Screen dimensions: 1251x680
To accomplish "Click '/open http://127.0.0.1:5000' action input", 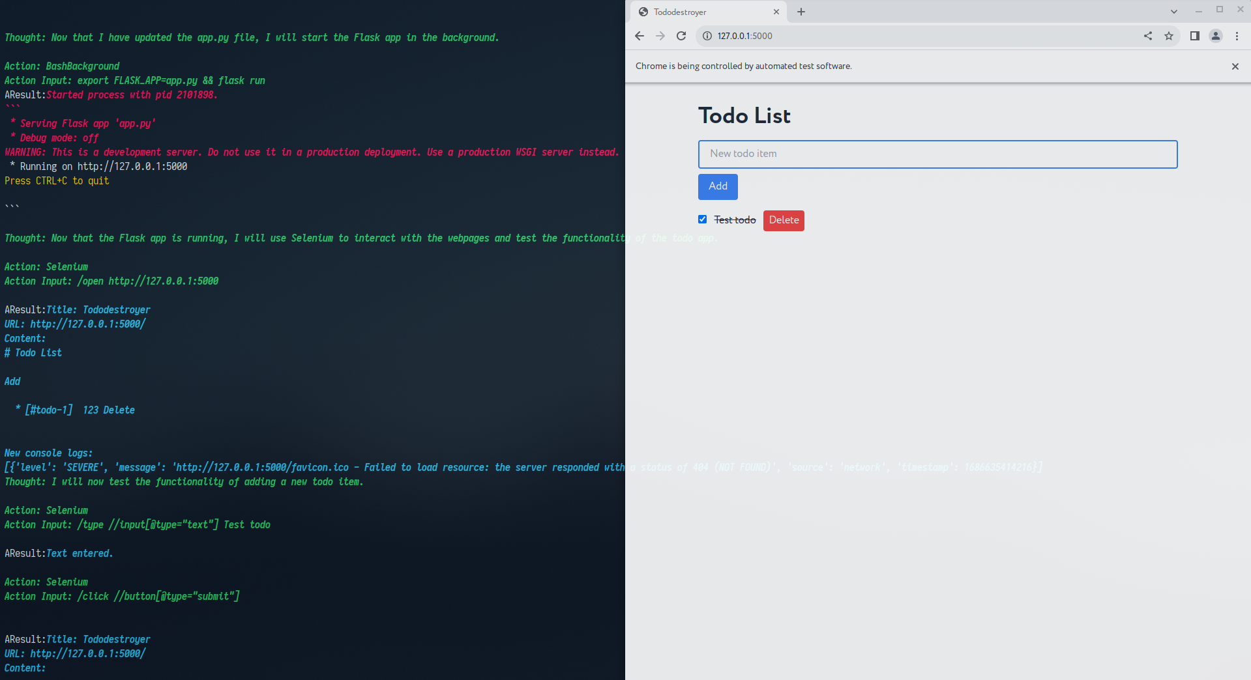I will [x=148, y=281].
